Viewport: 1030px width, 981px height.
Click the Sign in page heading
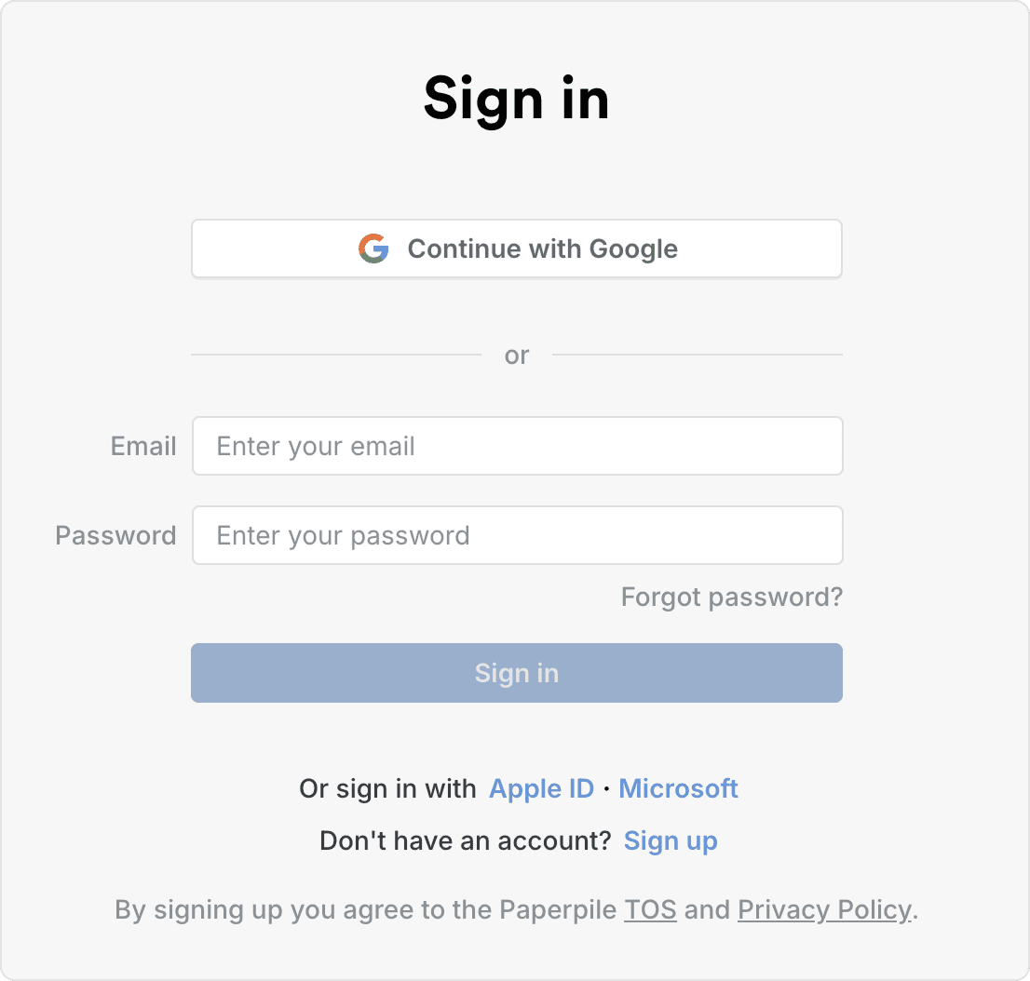516,98
